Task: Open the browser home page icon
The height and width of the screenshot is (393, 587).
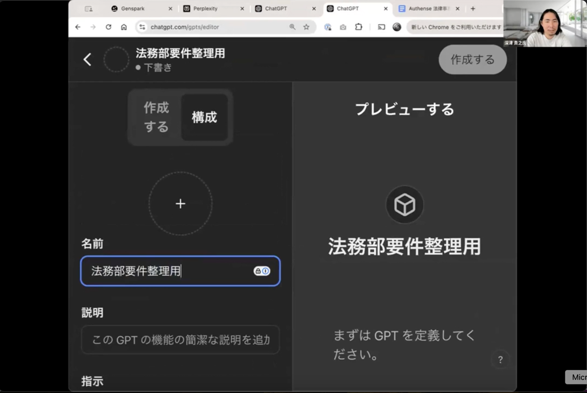Action: pyautogui.click(x=124, y=27)
